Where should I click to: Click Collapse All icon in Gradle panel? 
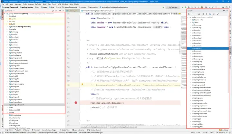click(x=207, y=14)
